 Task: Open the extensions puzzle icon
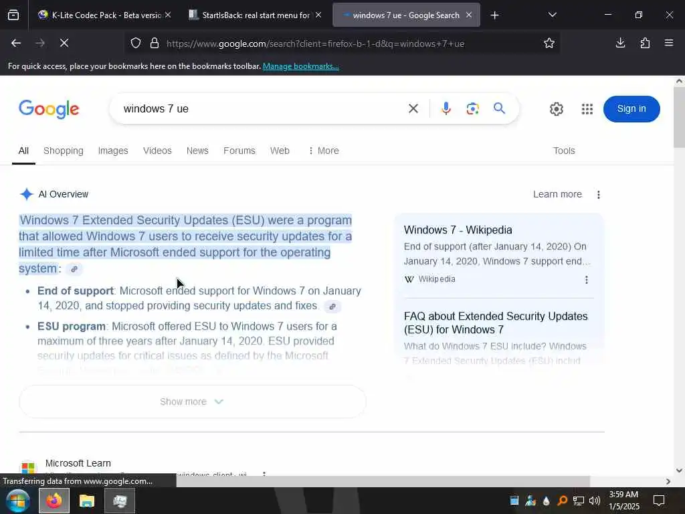(645, 43)
